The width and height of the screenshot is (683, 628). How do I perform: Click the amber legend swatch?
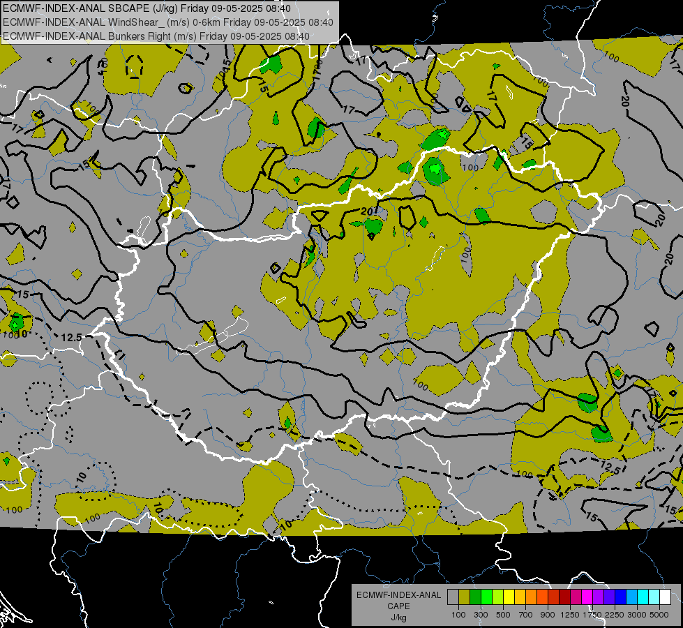520,597
